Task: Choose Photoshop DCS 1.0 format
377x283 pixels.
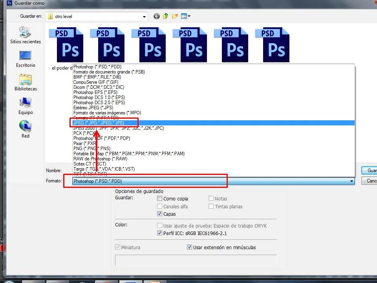Action: point(214,97)
